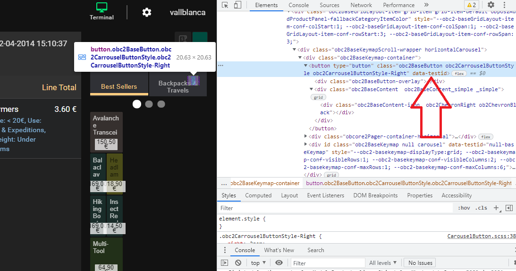516x271 pixels.
Task: Click the green Terminal monitor icon
Action: 102,8
